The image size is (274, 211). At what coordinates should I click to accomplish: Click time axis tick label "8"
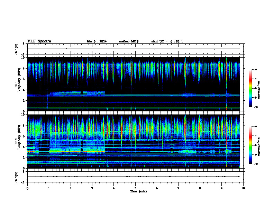pos(200,188)
